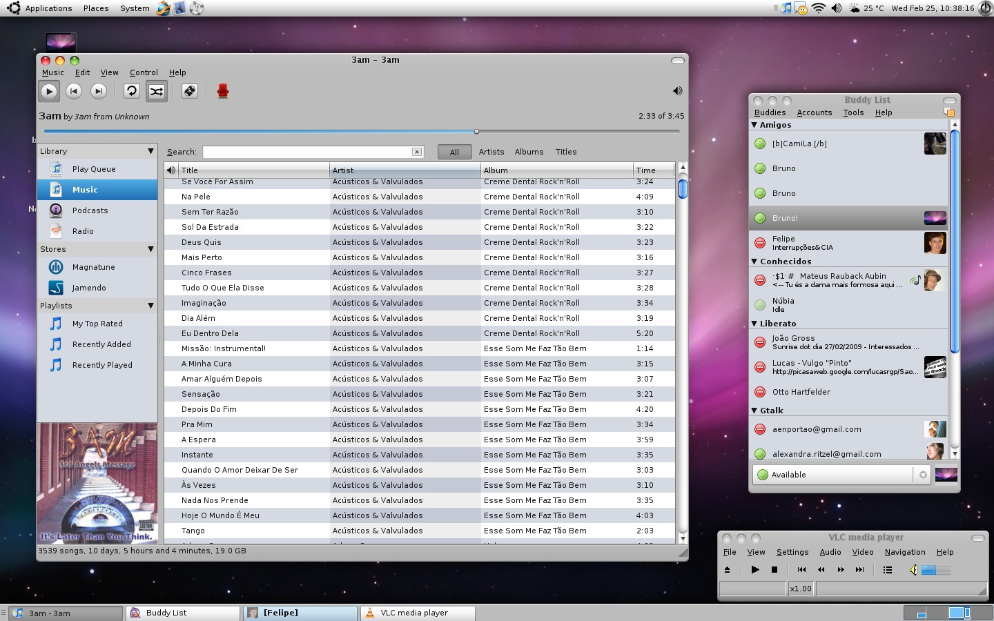
Task: Skip to next track in Rhythmbox
Action: coord(99,91)
